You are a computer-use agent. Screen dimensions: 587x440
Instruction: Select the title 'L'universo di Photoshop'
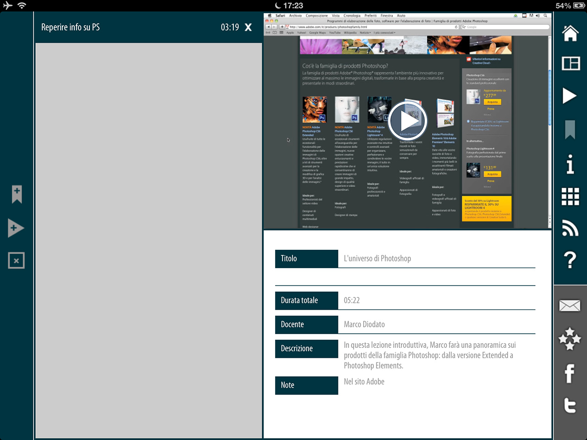point(377,258)
